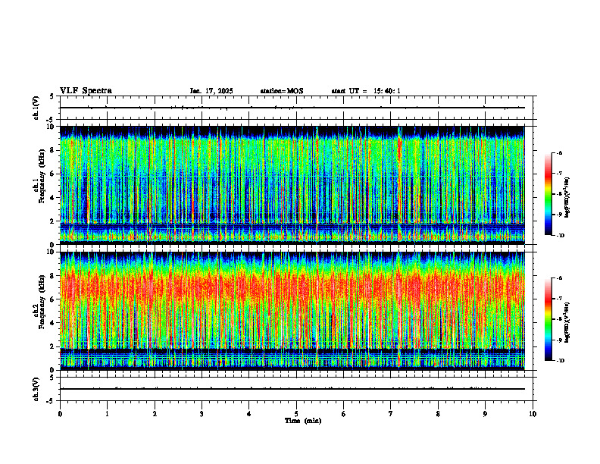Viewport: 600px width, 464px height.
Task: Click time axis tick label "2"
Action: pos(155,414)
